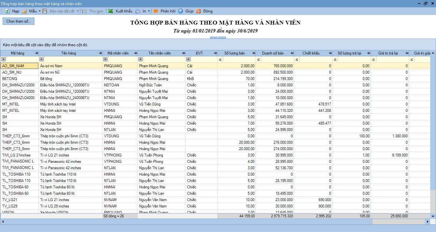Open filter operator for Tên nhân viên column
The height and width of the screenshot is (232, 436).
[x=140, y=59]
